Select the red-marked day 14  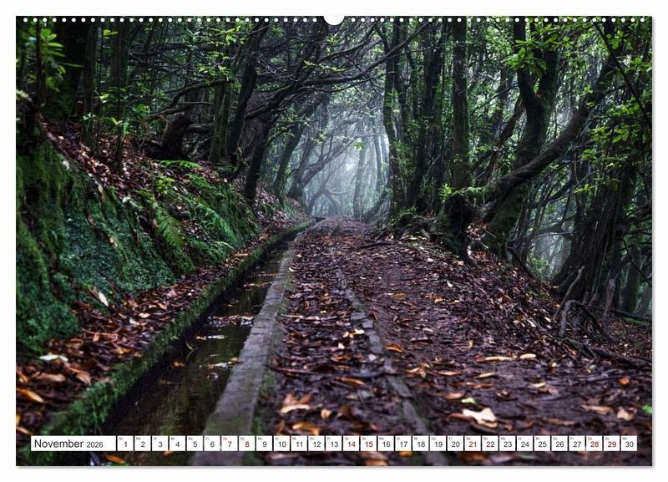click(x=351, y=444)
